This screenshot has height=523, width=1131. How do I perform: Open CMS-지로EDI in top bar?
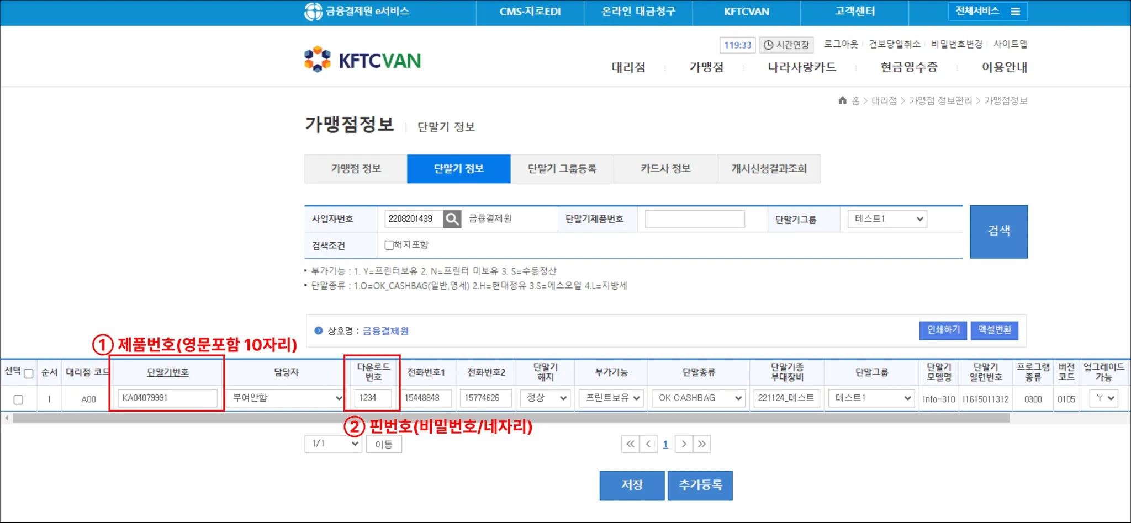pyautogui.click(x=530, y=12)
